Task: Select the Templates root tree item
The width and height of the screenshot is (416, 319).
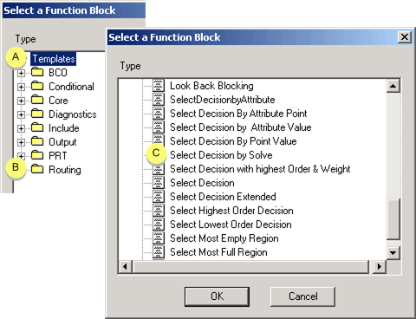Action: [54, 59]
